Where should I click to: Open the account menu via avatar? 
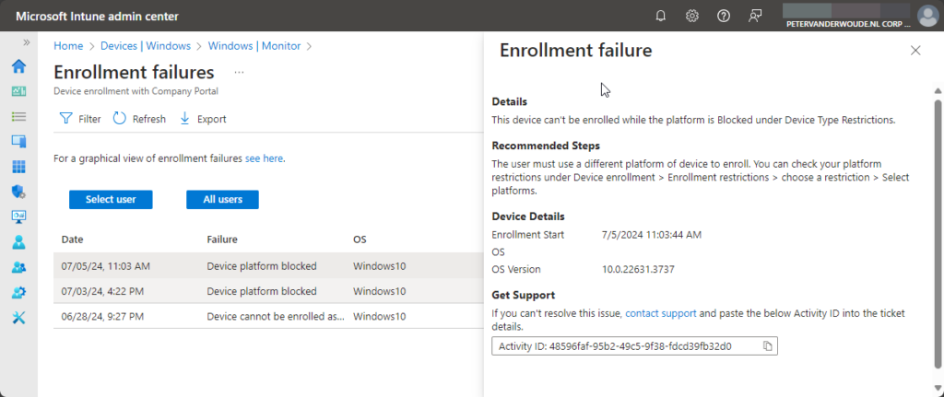(x=926, y=16)
